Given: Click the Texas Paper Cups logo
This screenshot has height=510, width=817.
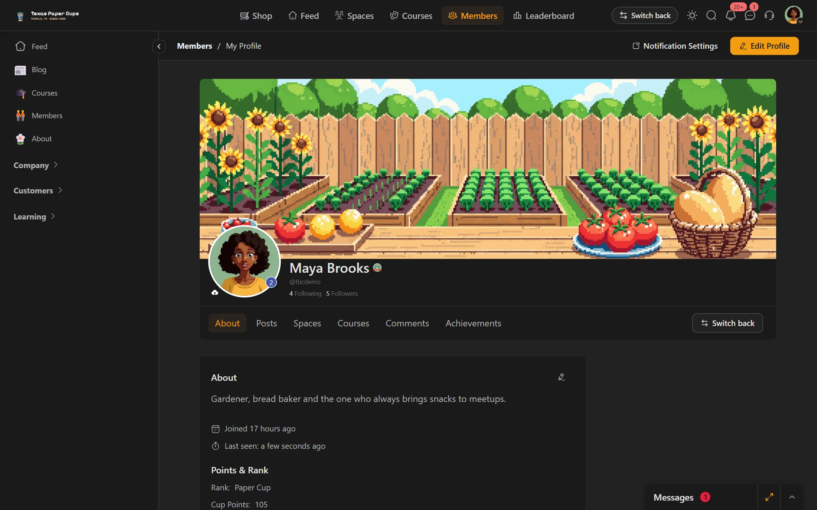Looking at the screenshot, I should (48, 15).
